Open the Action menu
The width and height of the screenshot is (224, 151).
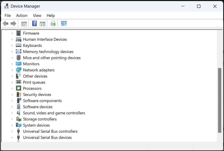pyautogui.click(x=22, y=16)
